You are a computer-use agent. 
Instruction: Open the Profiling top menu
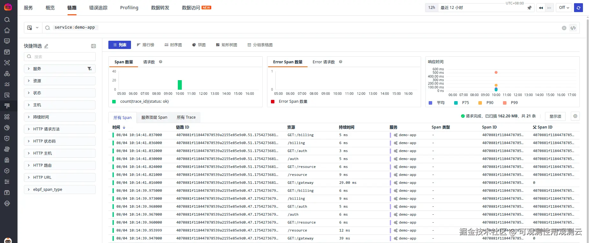click(x=129, y=8)
